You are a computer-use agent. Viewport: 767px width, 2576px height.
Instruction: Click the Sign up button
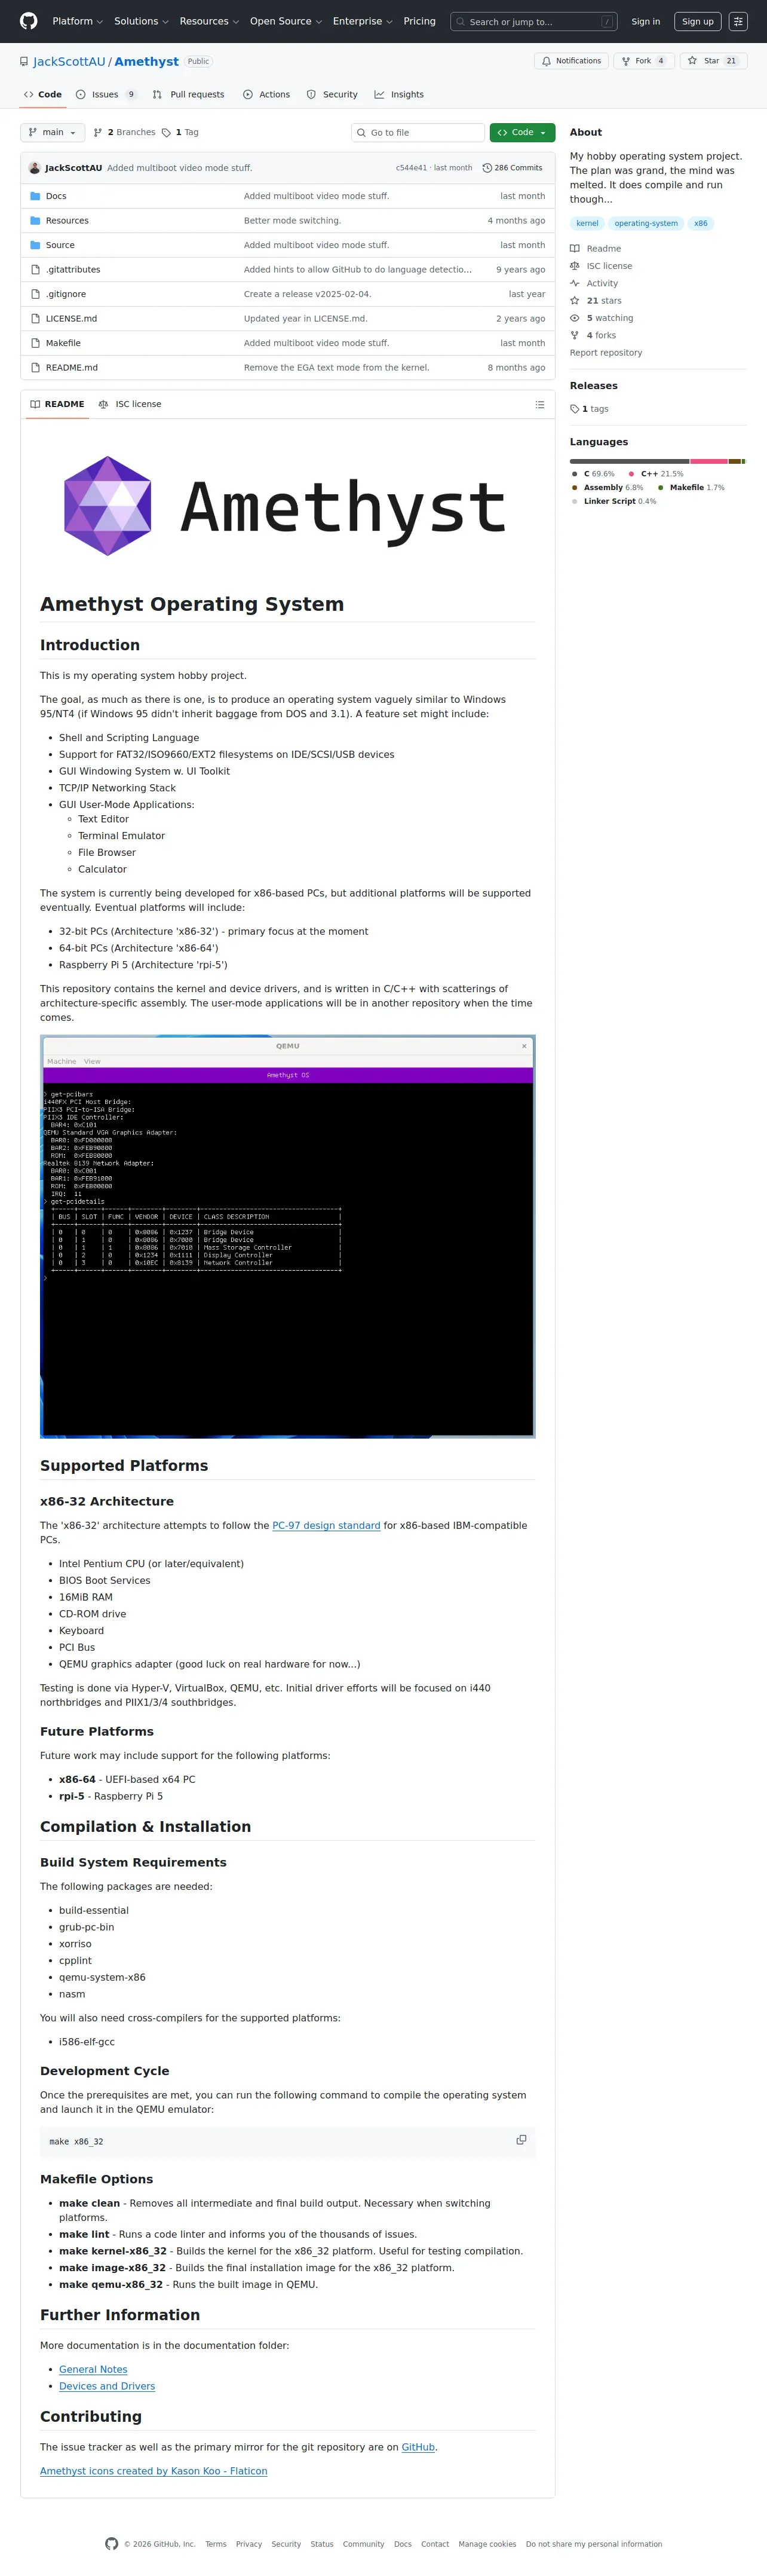point(698,21)
